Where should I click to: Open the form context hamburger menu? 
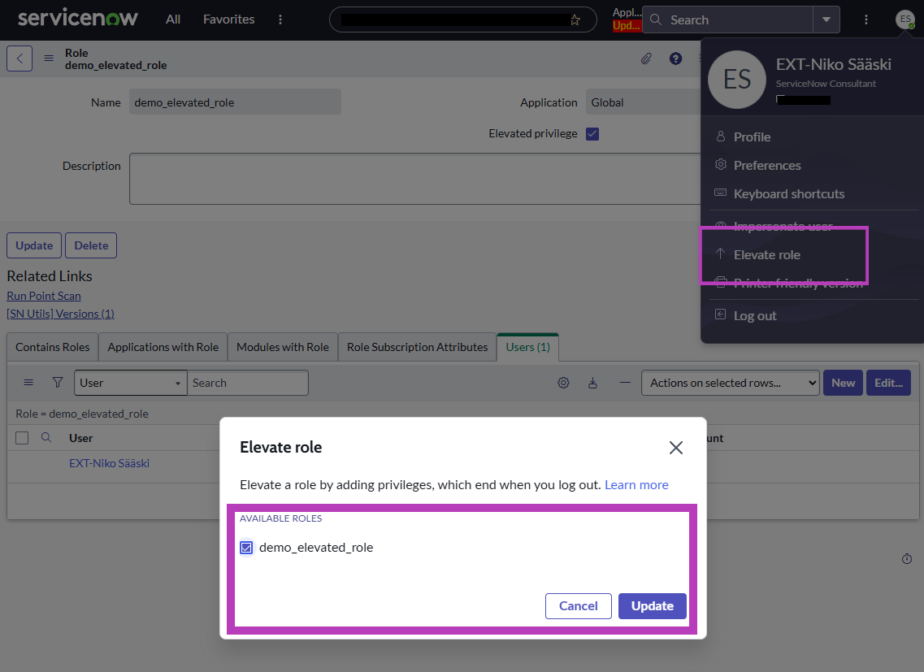tap(49, 59)
